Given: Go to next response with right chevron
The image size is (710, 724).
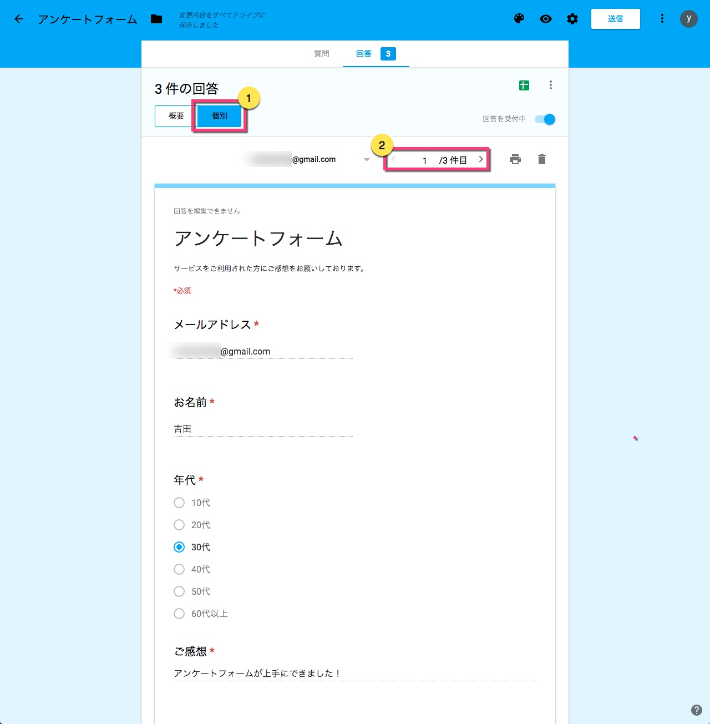Looking at the screenshot, I should 481,159.
